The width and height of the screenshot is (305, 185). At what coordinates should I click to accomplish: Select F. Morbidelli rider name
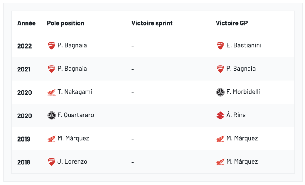pyautogui.click(x=243, y=92)
